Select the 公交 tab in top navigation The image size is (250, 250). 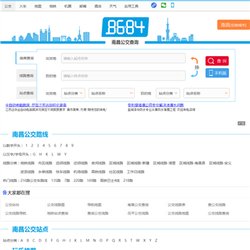(x=8, y=6)
